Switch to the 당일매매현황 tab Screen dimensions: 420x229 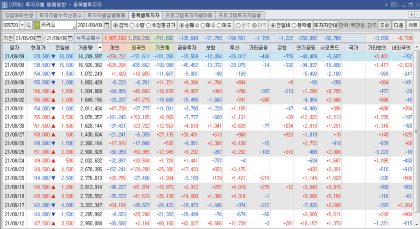click(x=19, y=15)
